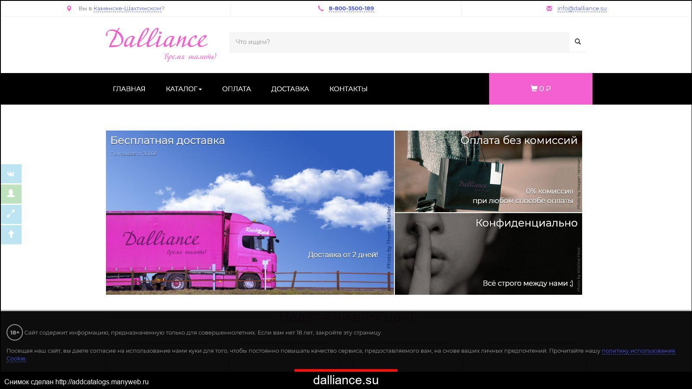This screenshot has width=692, height=389.
Task: Click the expand arrows sidebar icon
Action: pos(11,214)
